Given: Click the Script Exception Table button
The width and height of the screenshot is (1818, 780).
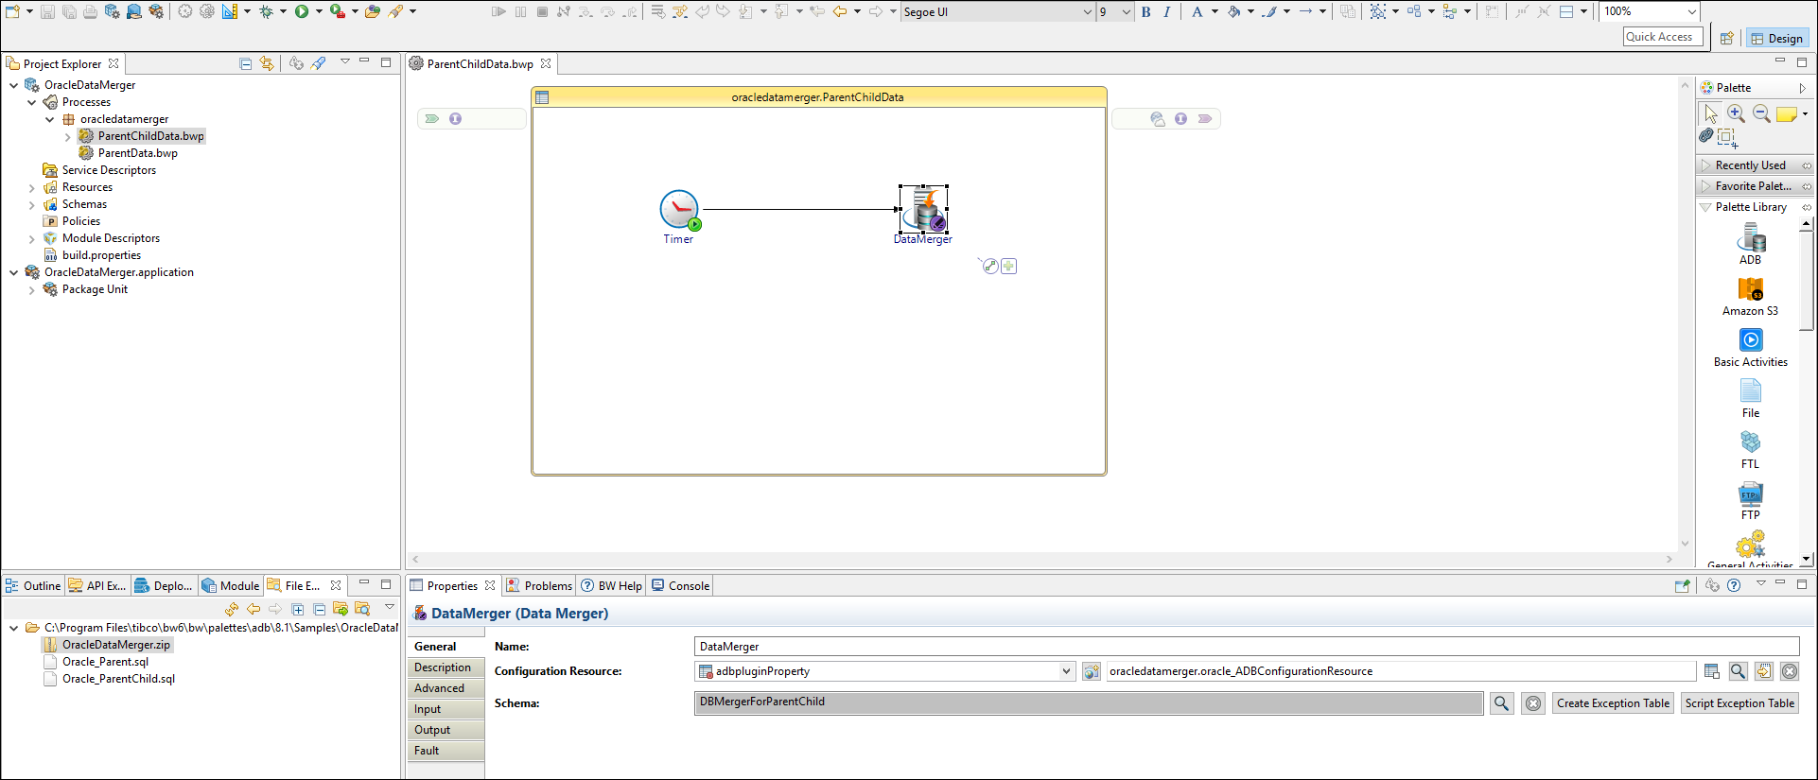Looking at the screenshot, I should tap(1739, 703).
